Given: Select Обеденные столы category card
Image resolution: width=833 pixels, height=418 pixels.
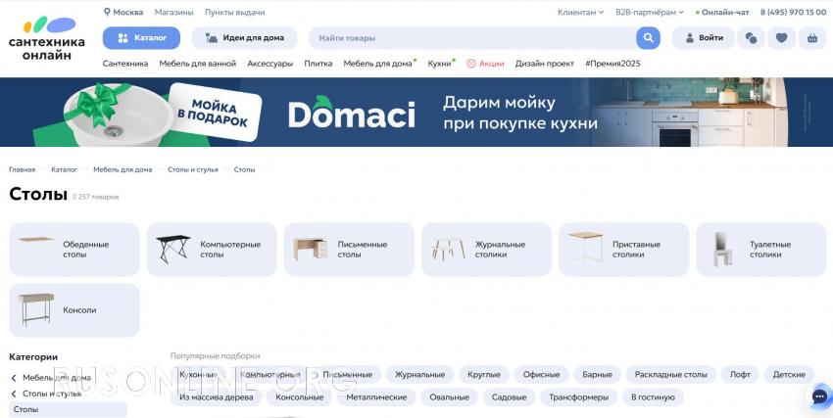Looking at the screenshot, I should pyautogui.click(x=74, y=250).
